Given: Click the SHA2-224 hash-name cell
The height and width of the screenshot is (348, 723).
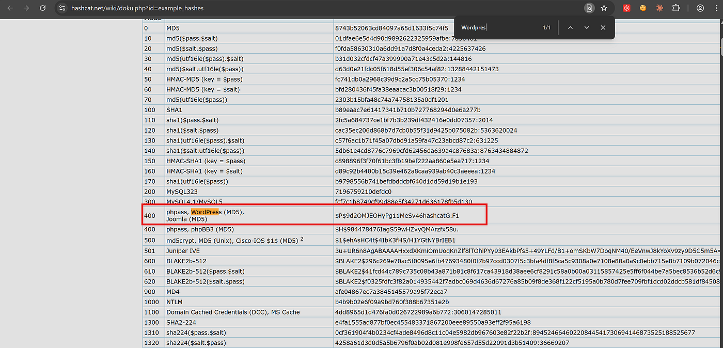Looking at the screenshot, I should (249, 322).
